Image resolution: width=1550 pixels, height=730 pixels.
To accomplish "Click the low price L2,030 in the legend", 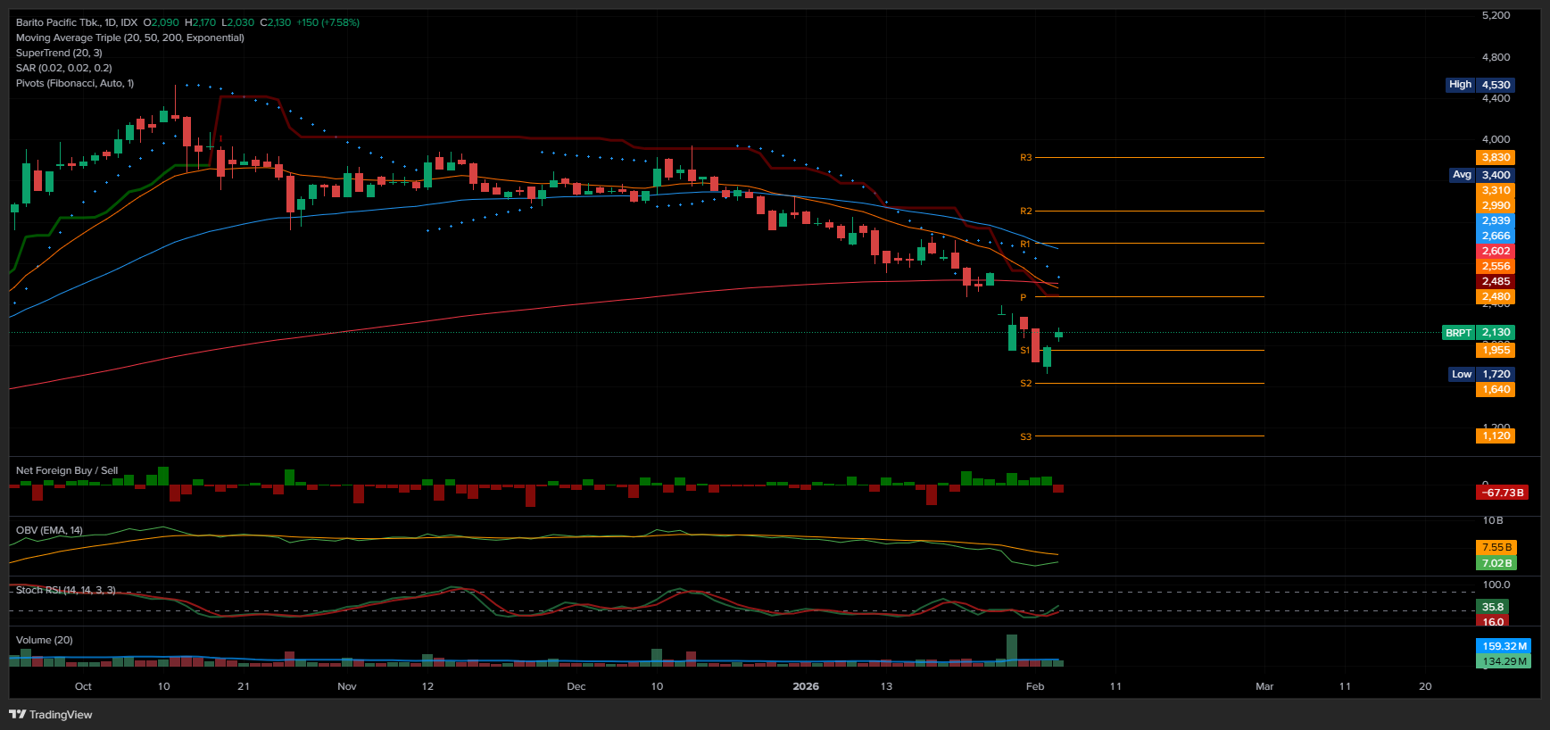I will click(x=238, y=22).
